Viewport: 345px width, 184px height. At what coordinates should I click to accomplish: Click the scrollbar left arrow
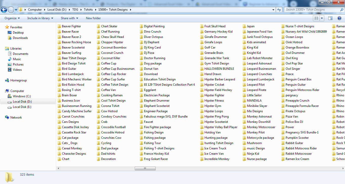[x=58, y=168]
